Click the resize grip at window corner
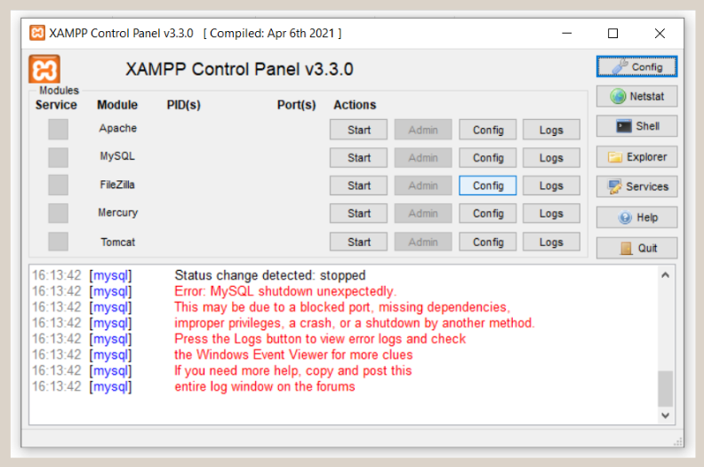 click(x=678, y=442)
